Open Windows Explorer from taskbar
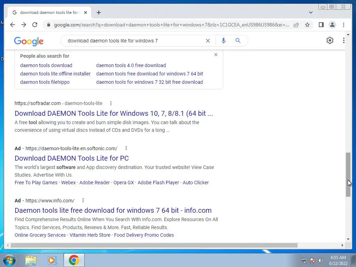 pos(31,260)
